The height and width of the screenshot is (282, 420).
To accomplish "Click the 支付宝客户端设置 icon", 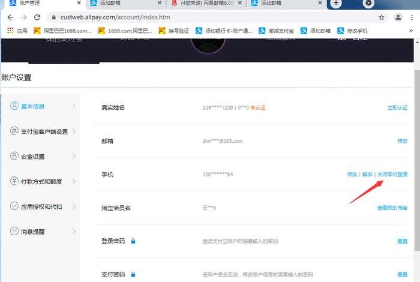I will [x=14, y=131].
